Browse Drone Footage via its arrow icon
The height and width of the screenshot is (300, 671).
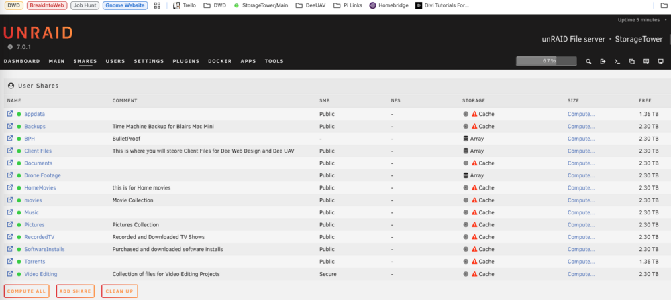tap(10, 175)
